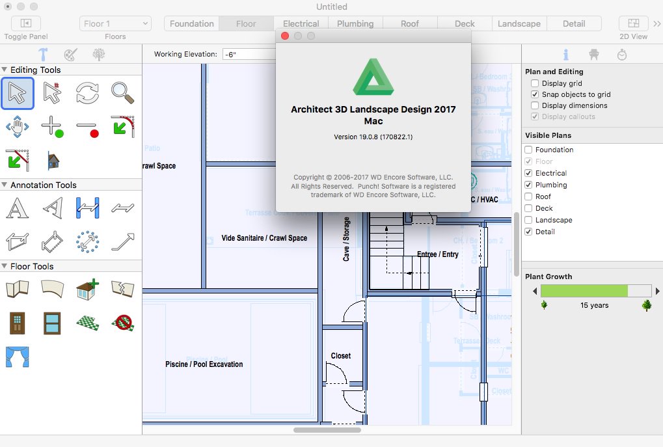Open the tree plants tab
This screenshot has height=447, width=663.
[x=98, y=55]
